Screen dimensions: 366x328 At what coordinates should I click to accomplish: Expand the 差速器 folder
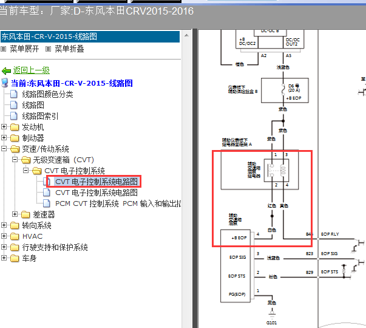pos(15,214)
